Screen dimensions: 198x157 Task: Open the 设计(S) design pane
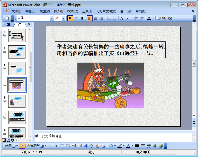tap(165, 18)
